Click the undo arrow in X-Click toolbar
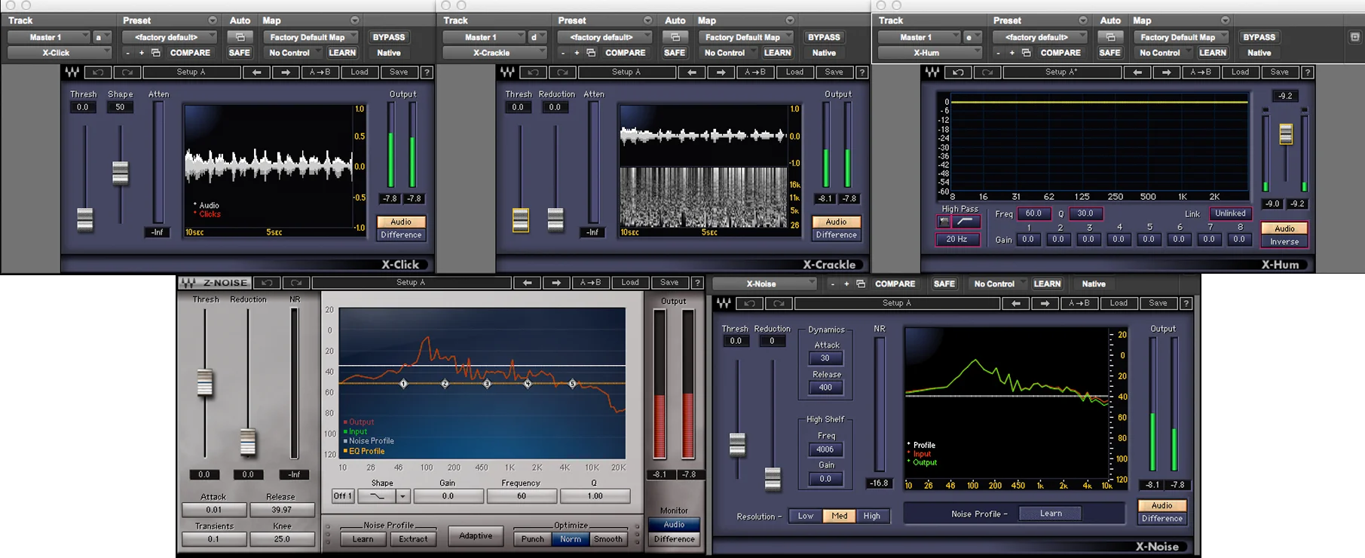Screen dimensions: 1365x558 [98, 72]
